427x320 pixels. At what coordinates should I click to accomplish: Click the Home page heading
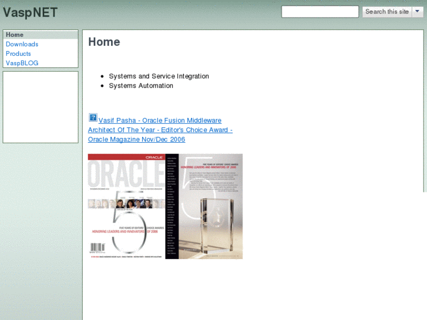pyautogui.click(x=104, y=42)
